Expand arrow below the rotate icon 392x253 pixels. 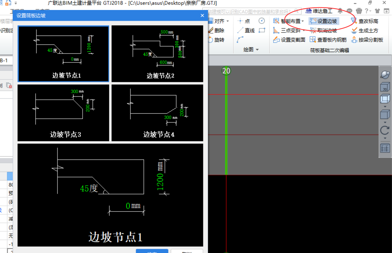385,138
